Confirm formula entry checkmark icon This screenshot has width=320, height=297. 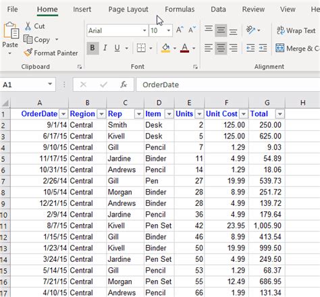(103, 84)
